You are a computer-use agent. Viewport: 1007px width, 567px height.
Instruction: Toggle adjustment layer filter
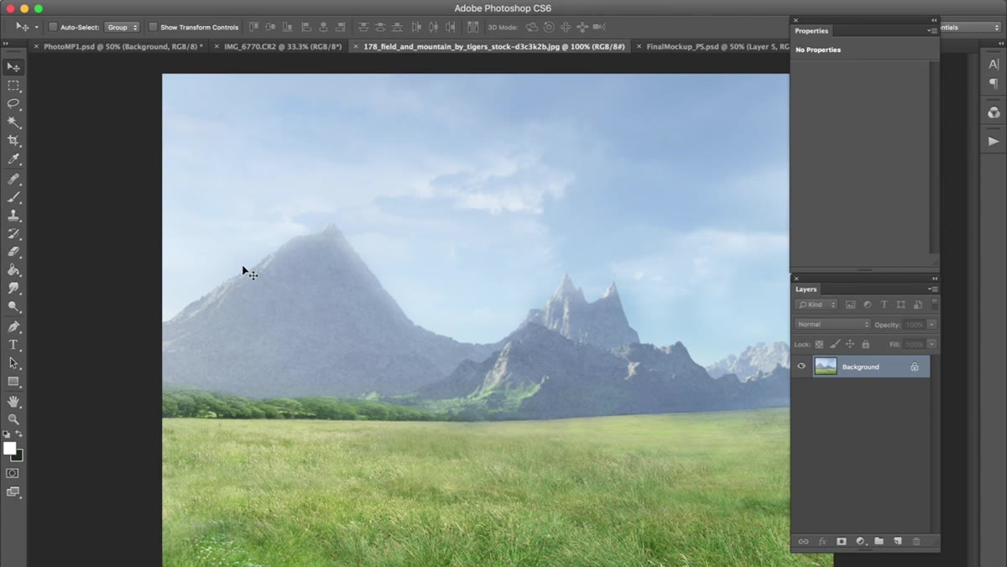click(x=867, y=304)
